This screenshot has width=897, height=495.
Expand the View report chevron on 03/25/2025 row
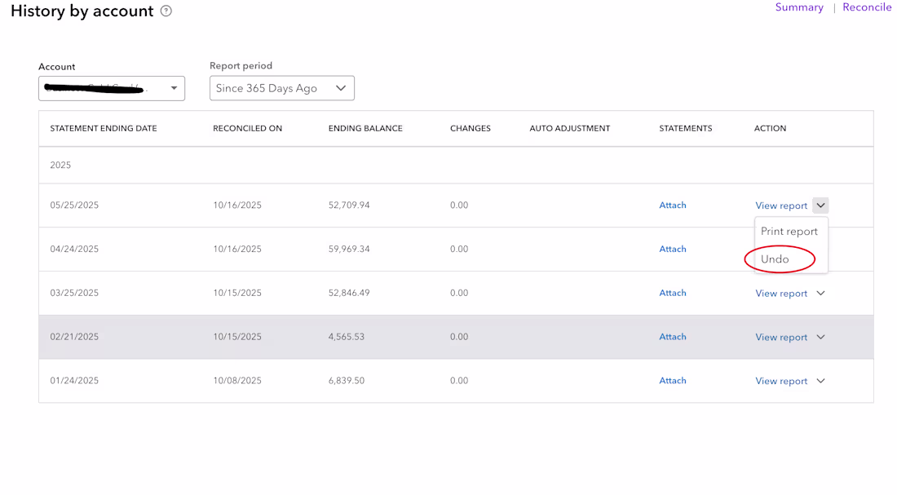(x=820, y=292)
